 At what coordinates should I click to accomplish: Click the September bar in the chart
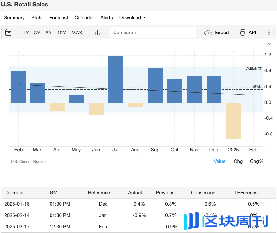155,86
